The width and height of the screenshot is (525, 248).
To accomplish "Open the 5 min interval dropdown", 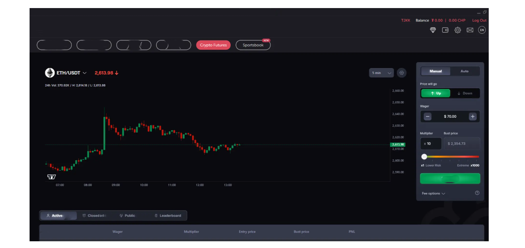I will coord(381,73).
